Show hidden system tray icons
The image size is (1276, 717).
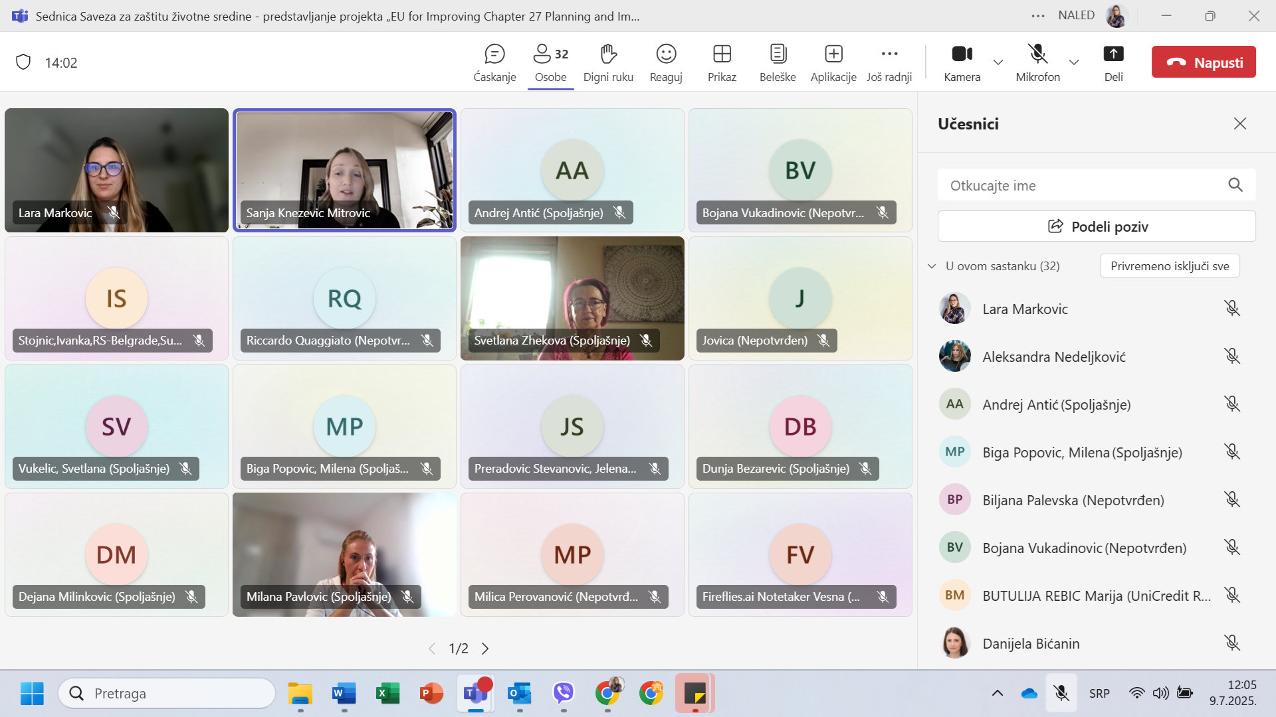coord(997,693)
